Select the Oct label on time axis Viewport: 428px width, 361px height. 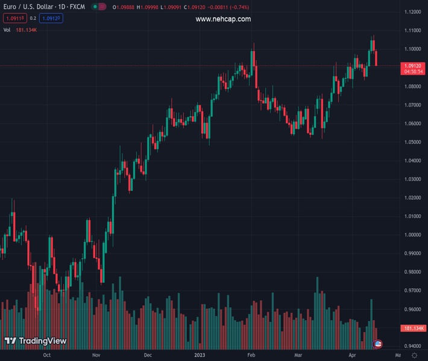click(47, 356)
